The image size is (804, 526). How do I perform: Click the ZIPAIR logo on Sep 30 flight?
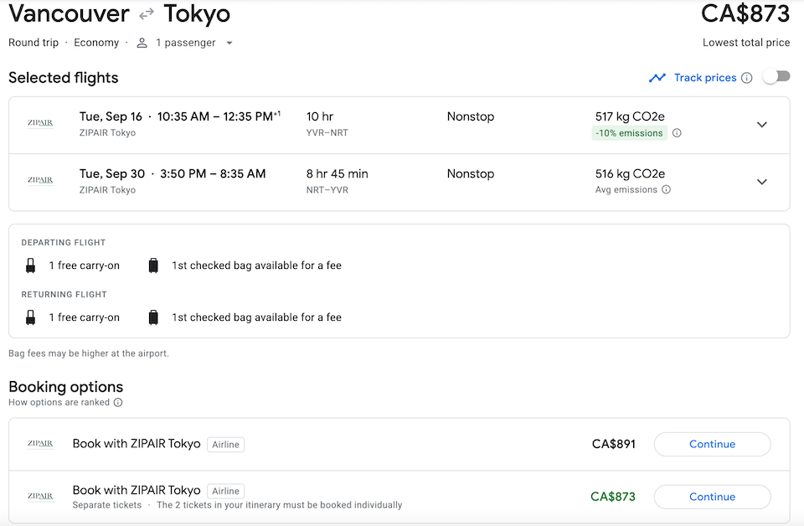tap(40, 180)
